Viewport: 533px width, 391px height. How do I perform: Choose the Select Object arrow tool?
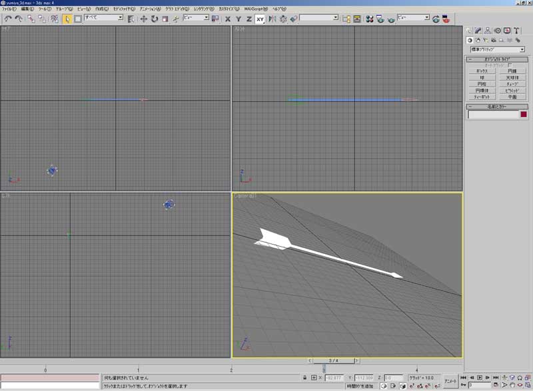67,19
